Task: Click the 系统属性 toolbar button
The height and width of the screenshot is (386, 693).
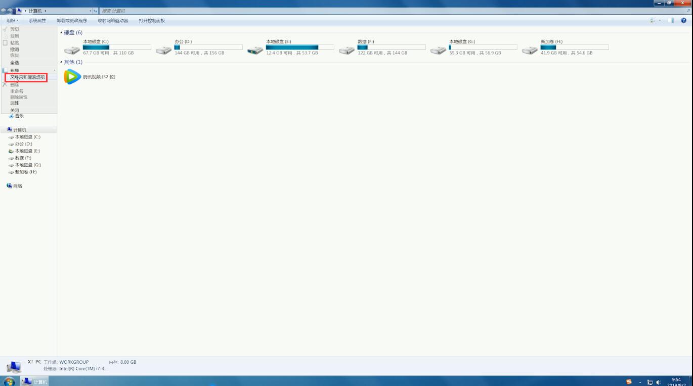Action: (37, 21)
